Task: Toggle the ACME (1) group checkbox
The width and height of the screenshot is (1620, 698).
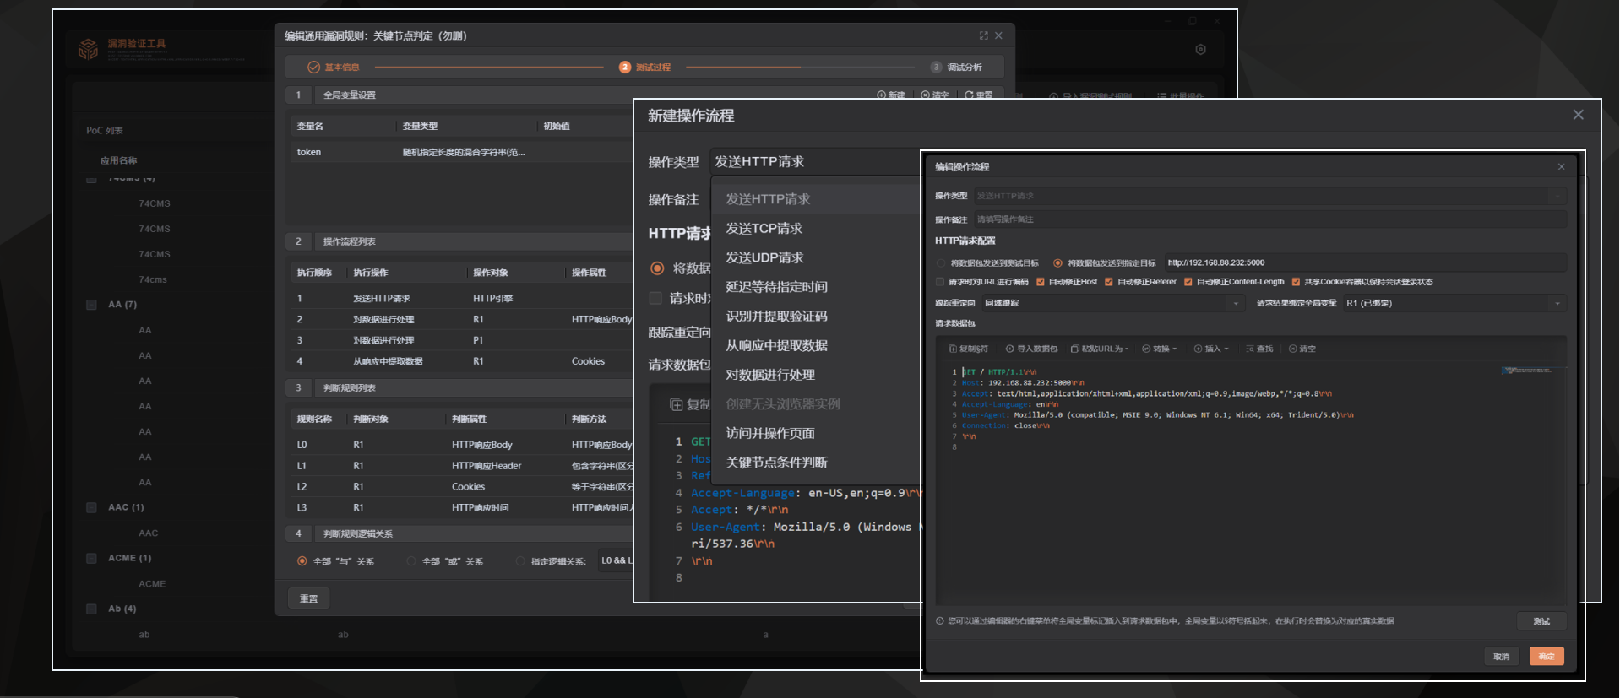Action: [91, 558]
